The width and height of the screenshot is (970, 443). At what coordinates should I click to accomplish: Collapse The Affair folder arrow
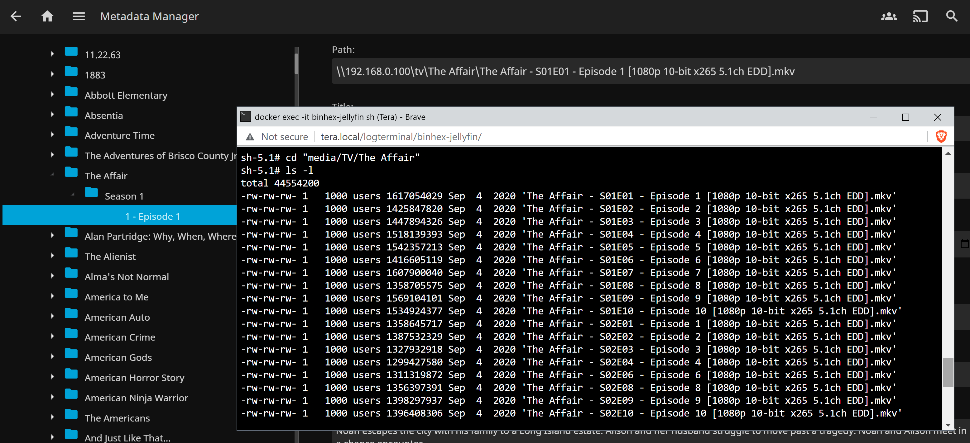(x=52, y=174)
